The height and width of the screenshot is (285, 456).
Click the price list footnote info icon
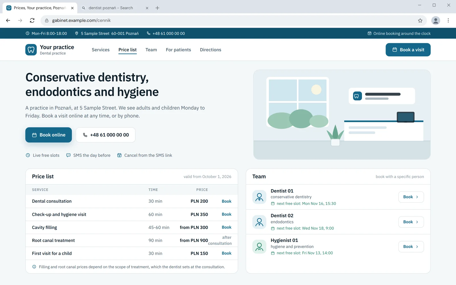(x=34, y=267)
